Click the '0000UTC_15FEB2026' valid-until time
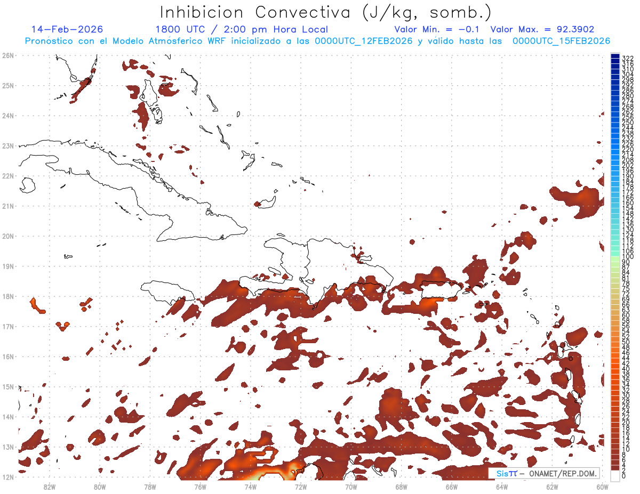Screen dimensions: 640x494 (561, 41)
